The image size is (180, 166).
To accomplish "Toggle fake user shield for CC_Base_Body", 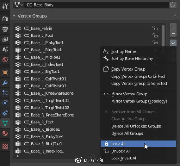I will click(173, 5).
